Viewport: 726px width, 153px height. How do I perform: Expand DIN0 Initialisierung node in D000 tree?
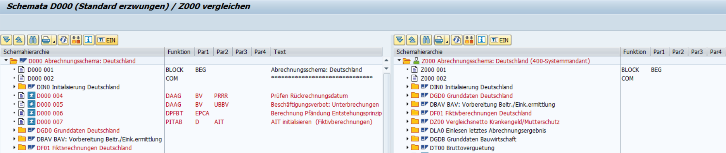pyautogui.click(x=14, y=87)
